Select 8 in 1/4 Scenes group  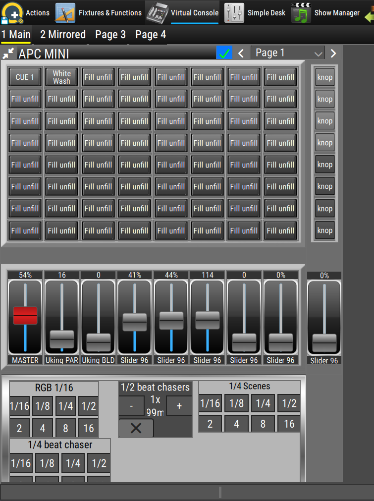pyautogui.click(x=263, y=424)
